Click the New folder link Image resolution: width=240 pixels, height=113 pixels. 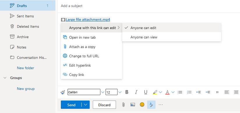25,68
